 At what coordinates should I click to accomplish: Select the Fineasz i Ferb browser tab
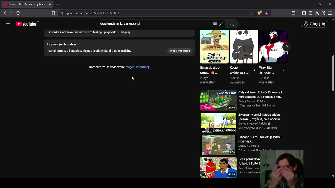pyautogui.click(x=27, y=4)
